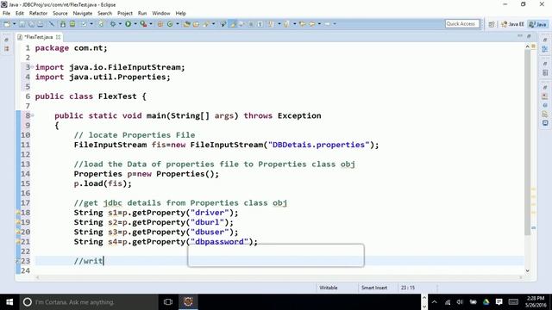Screen dimensions: 552x310
Task: Switch to the Java perspective
Action: (x=538, y=24)
